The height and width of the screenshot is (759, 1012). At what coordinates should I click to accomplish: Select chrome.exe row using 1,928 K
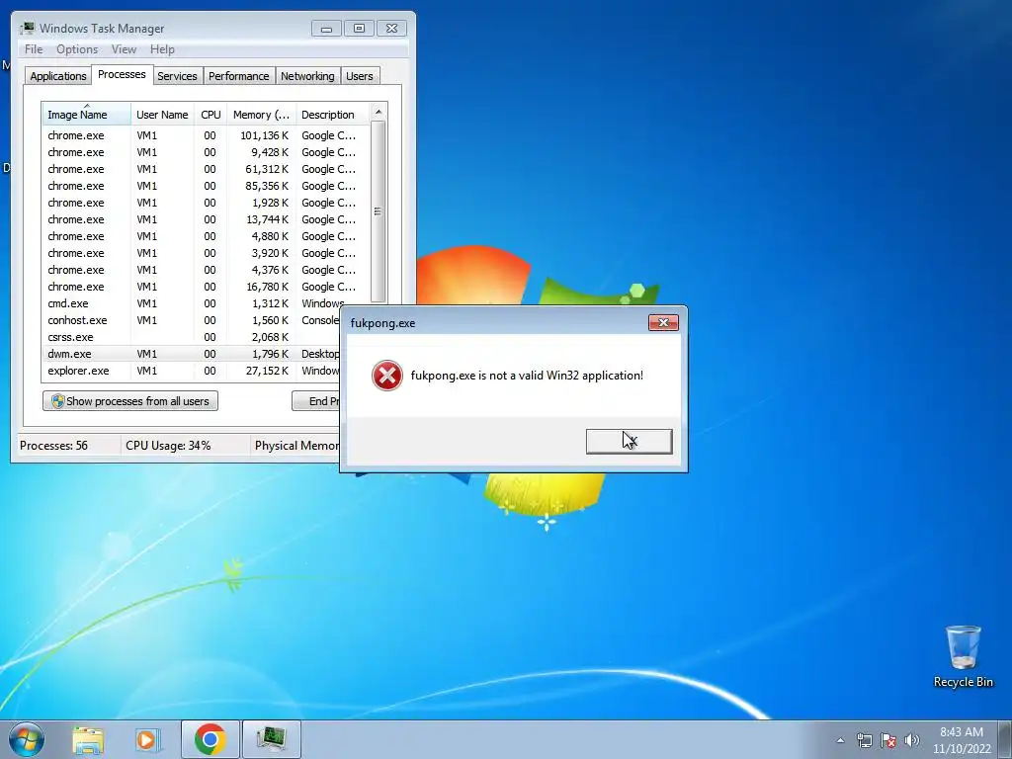206,203
